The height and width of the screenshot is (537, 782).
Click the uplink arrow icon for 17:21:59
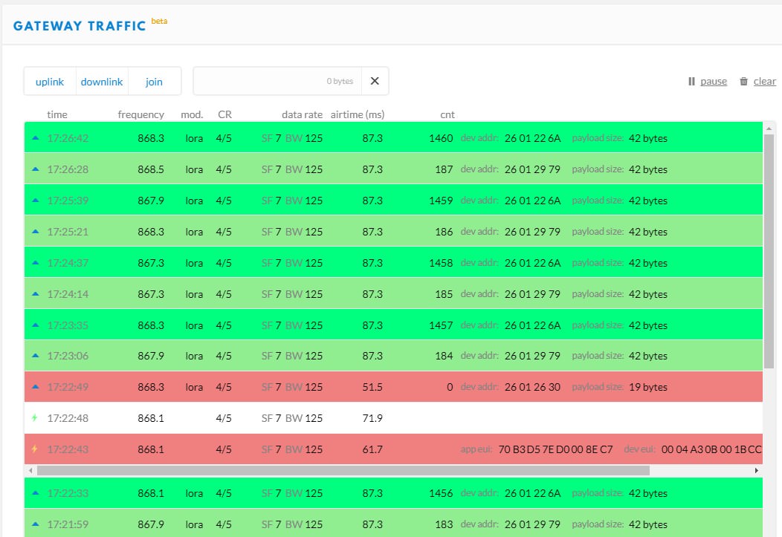click(36, 524)
